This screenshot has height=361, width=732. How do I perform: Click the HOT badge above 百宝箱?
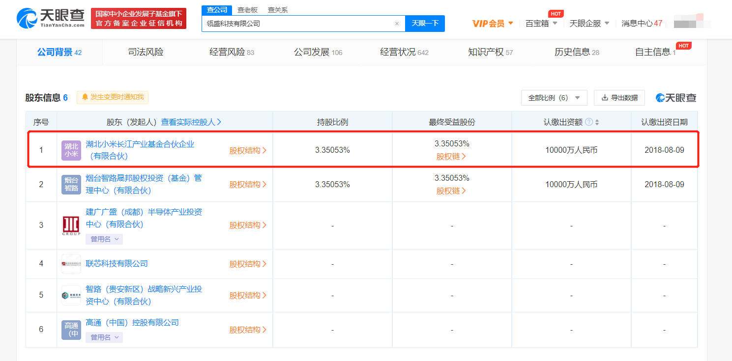(556, 14)
